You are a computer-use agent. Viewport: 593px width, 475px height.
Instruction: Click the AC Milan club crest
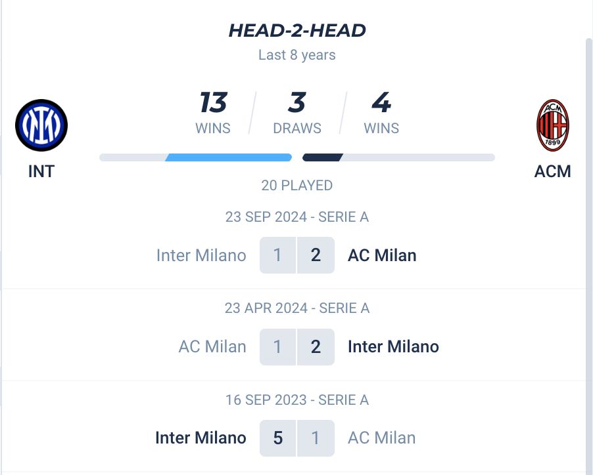pos(553,125)
